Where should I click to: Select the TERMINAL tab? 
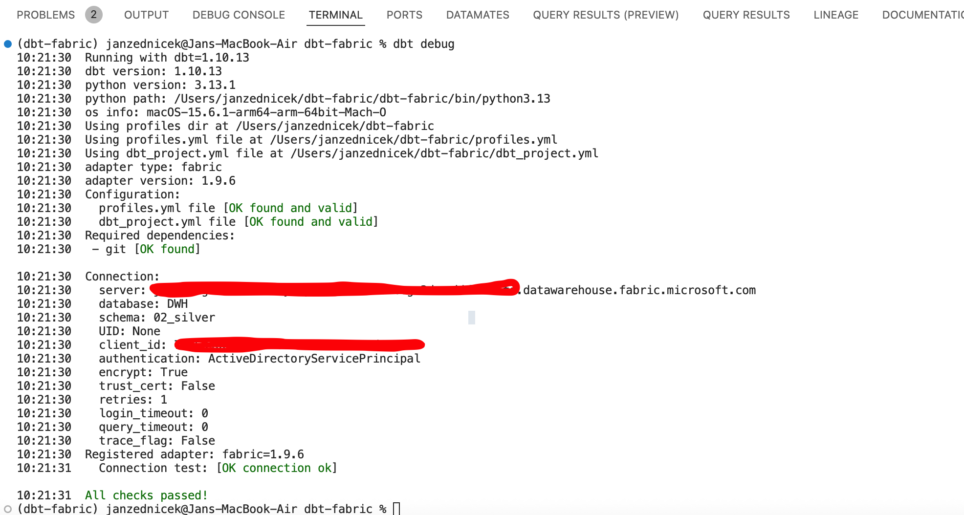point(335,15)
